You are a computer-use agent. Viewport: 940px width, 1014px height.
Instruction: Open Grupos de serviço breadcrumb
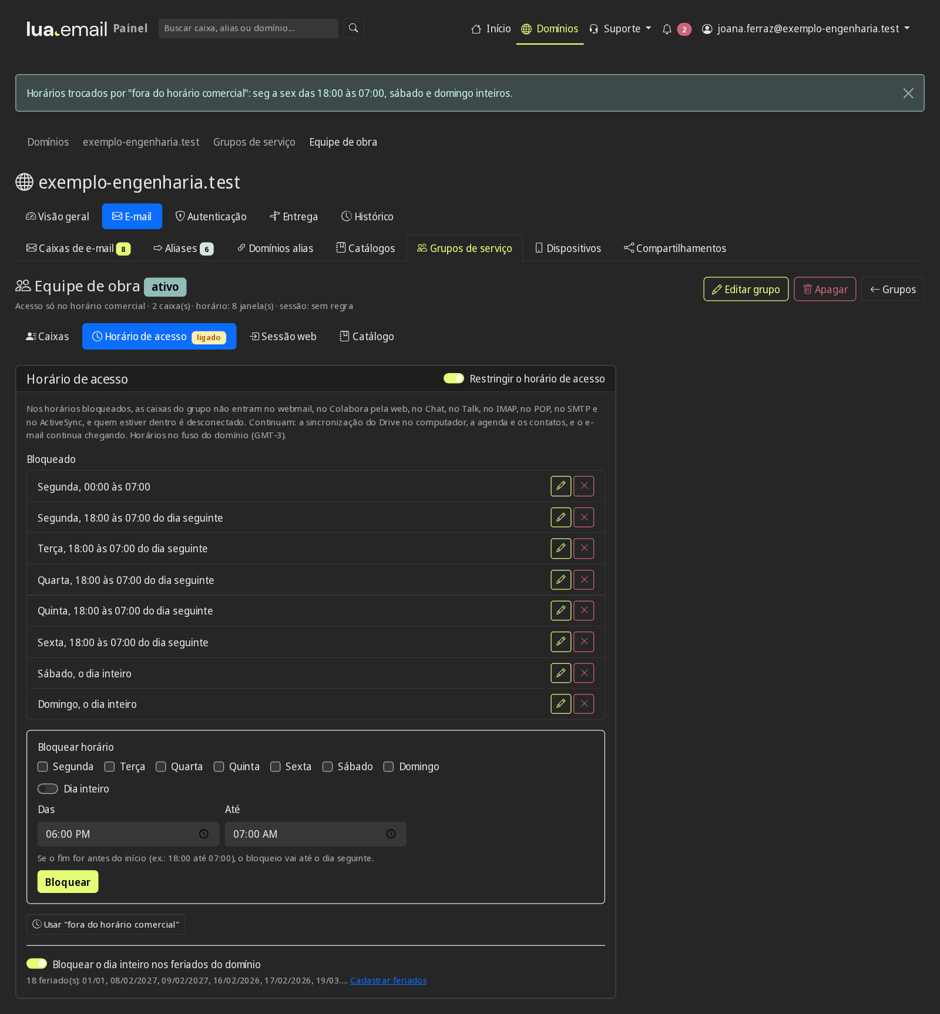coord(254,142)
